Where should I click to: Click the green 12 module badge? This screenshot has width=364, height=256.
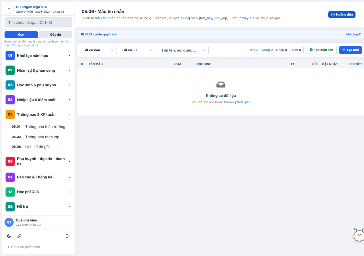pyautogui.click(x=10, y=192)
